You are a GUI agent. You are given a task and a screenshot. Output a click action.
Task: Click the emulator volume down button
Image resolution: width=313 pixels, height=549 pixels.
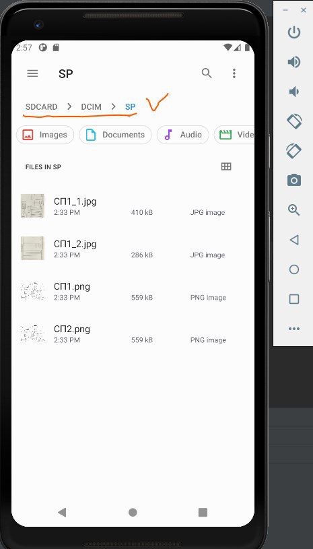point(294,92)
